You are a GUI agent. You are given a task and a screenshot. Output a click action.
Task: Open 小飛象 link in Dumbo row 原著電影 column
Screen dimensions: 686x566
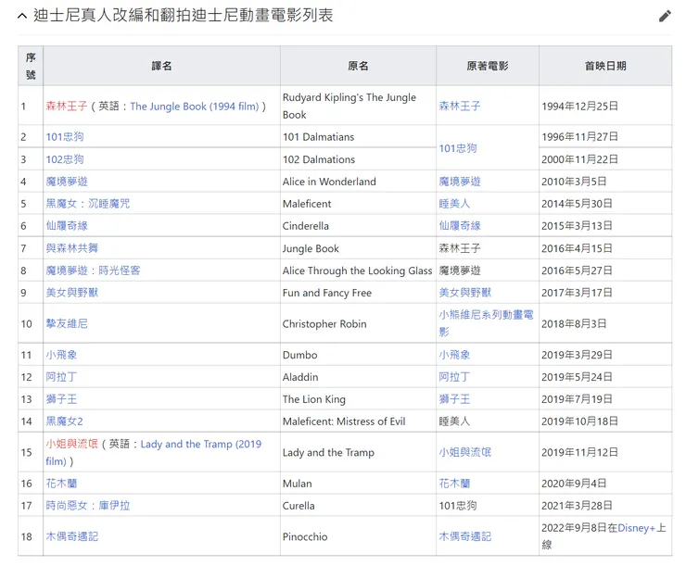tap(454, 355)
